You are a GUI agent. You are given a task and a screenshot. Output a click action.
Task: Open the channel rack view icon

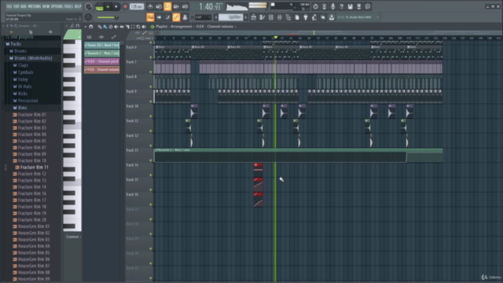pos(270,17)
